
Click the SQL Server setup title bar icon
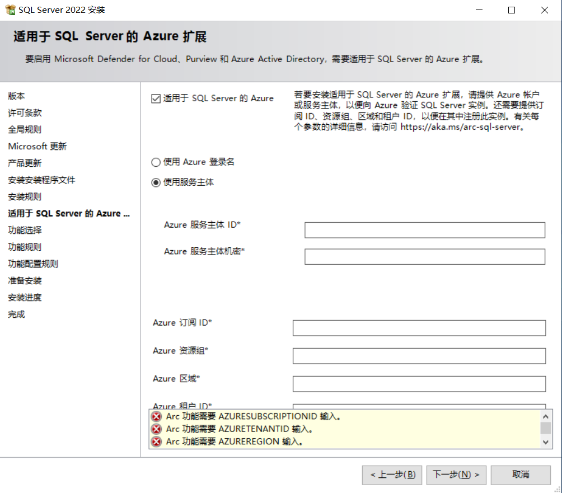(x=11, y=10)
